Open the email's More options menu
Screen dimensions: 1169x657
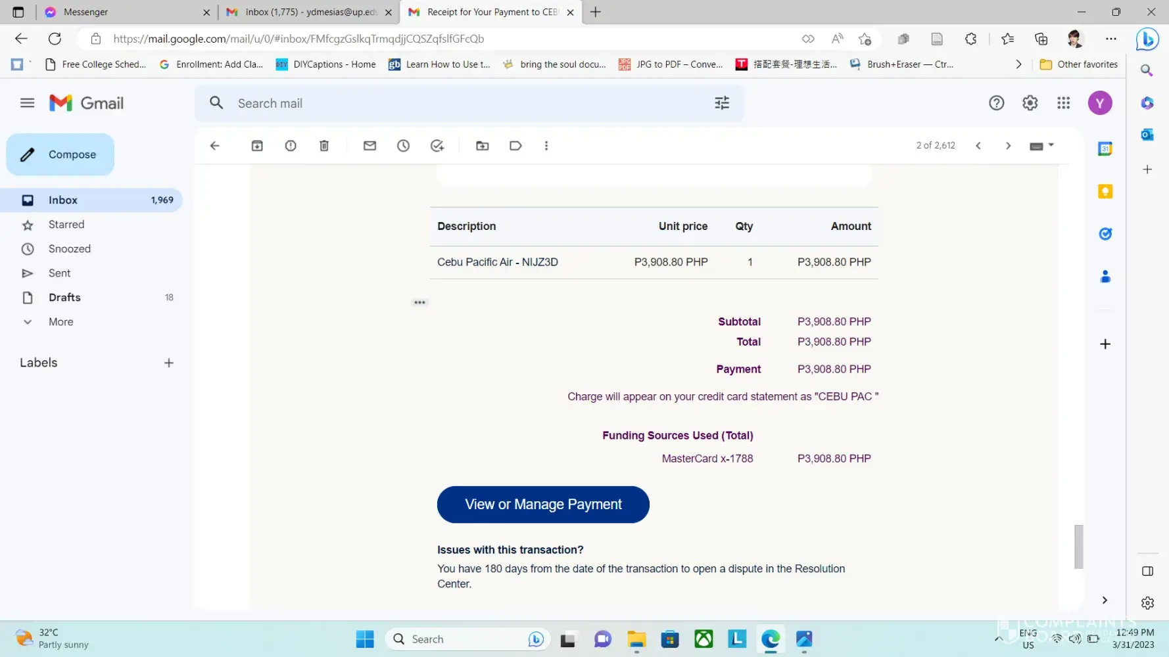(x=546, y=146)
